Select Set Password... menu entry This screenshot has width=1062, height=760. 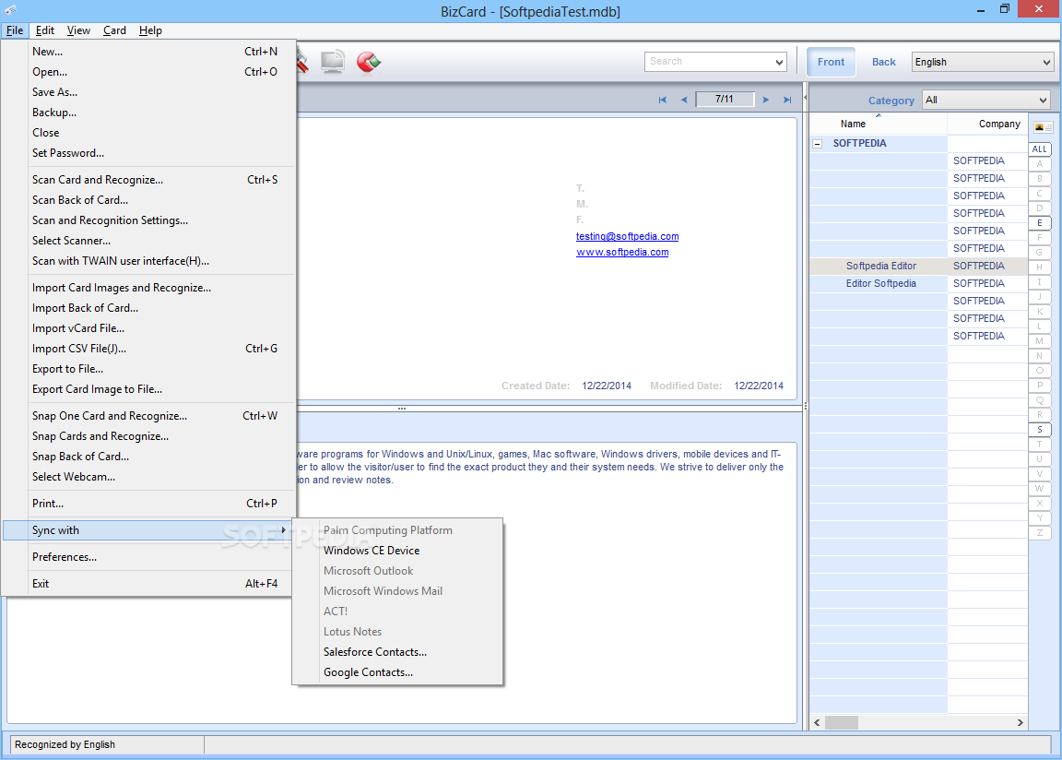[x=148, y=153]
